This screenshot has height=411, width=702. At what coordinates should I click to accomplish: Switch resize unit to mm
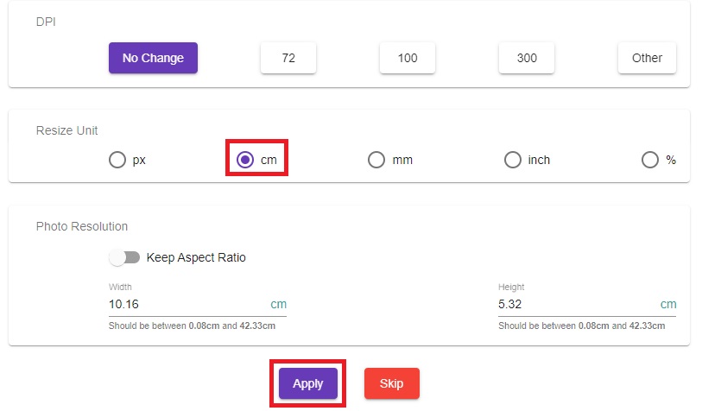coord(376,160)
